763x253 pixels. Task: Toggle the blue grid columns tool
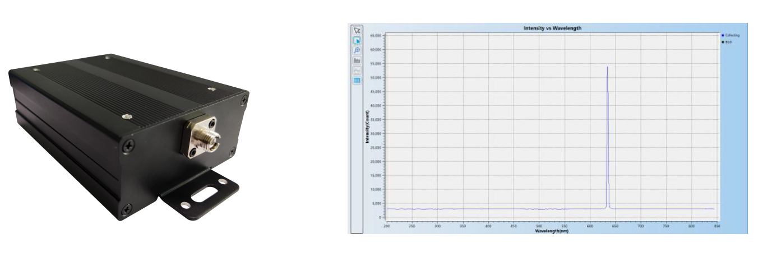point(357,80)
